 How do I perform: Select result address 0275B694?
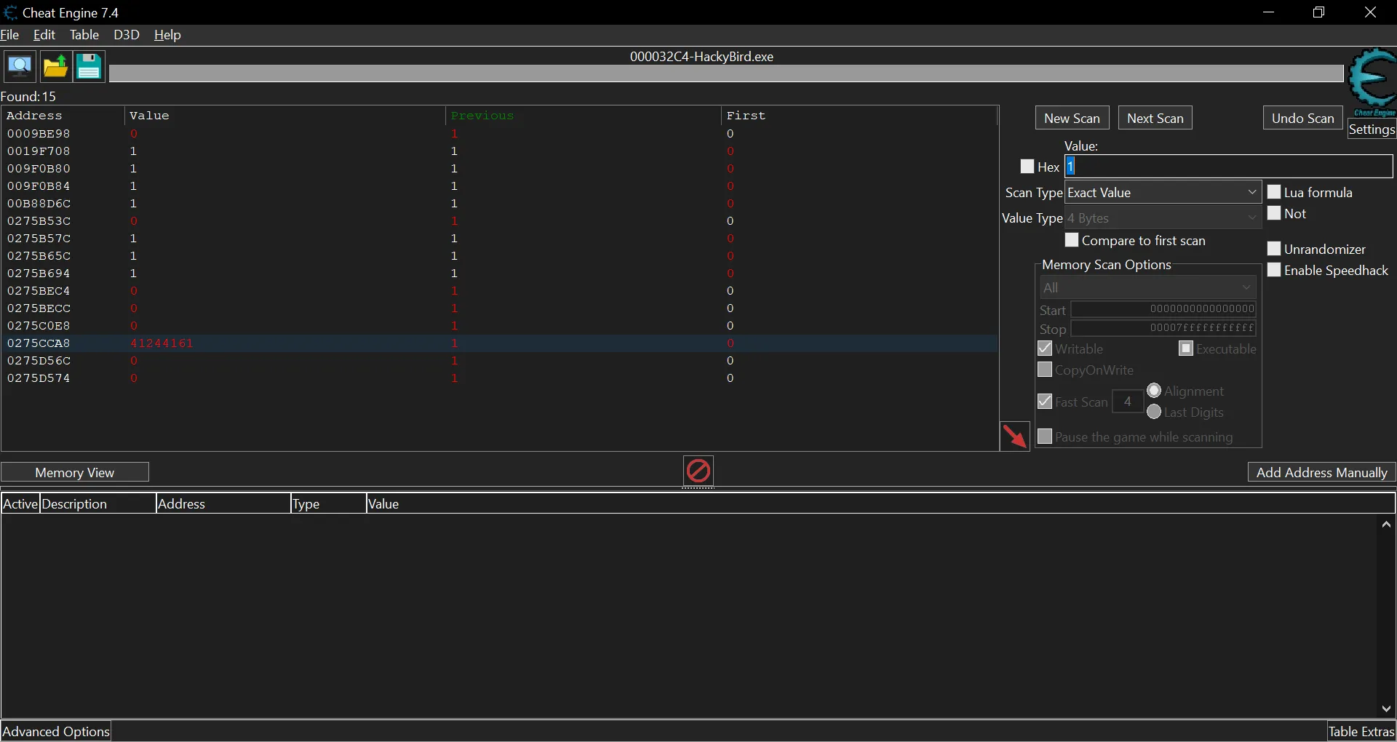tap(39, 274)
